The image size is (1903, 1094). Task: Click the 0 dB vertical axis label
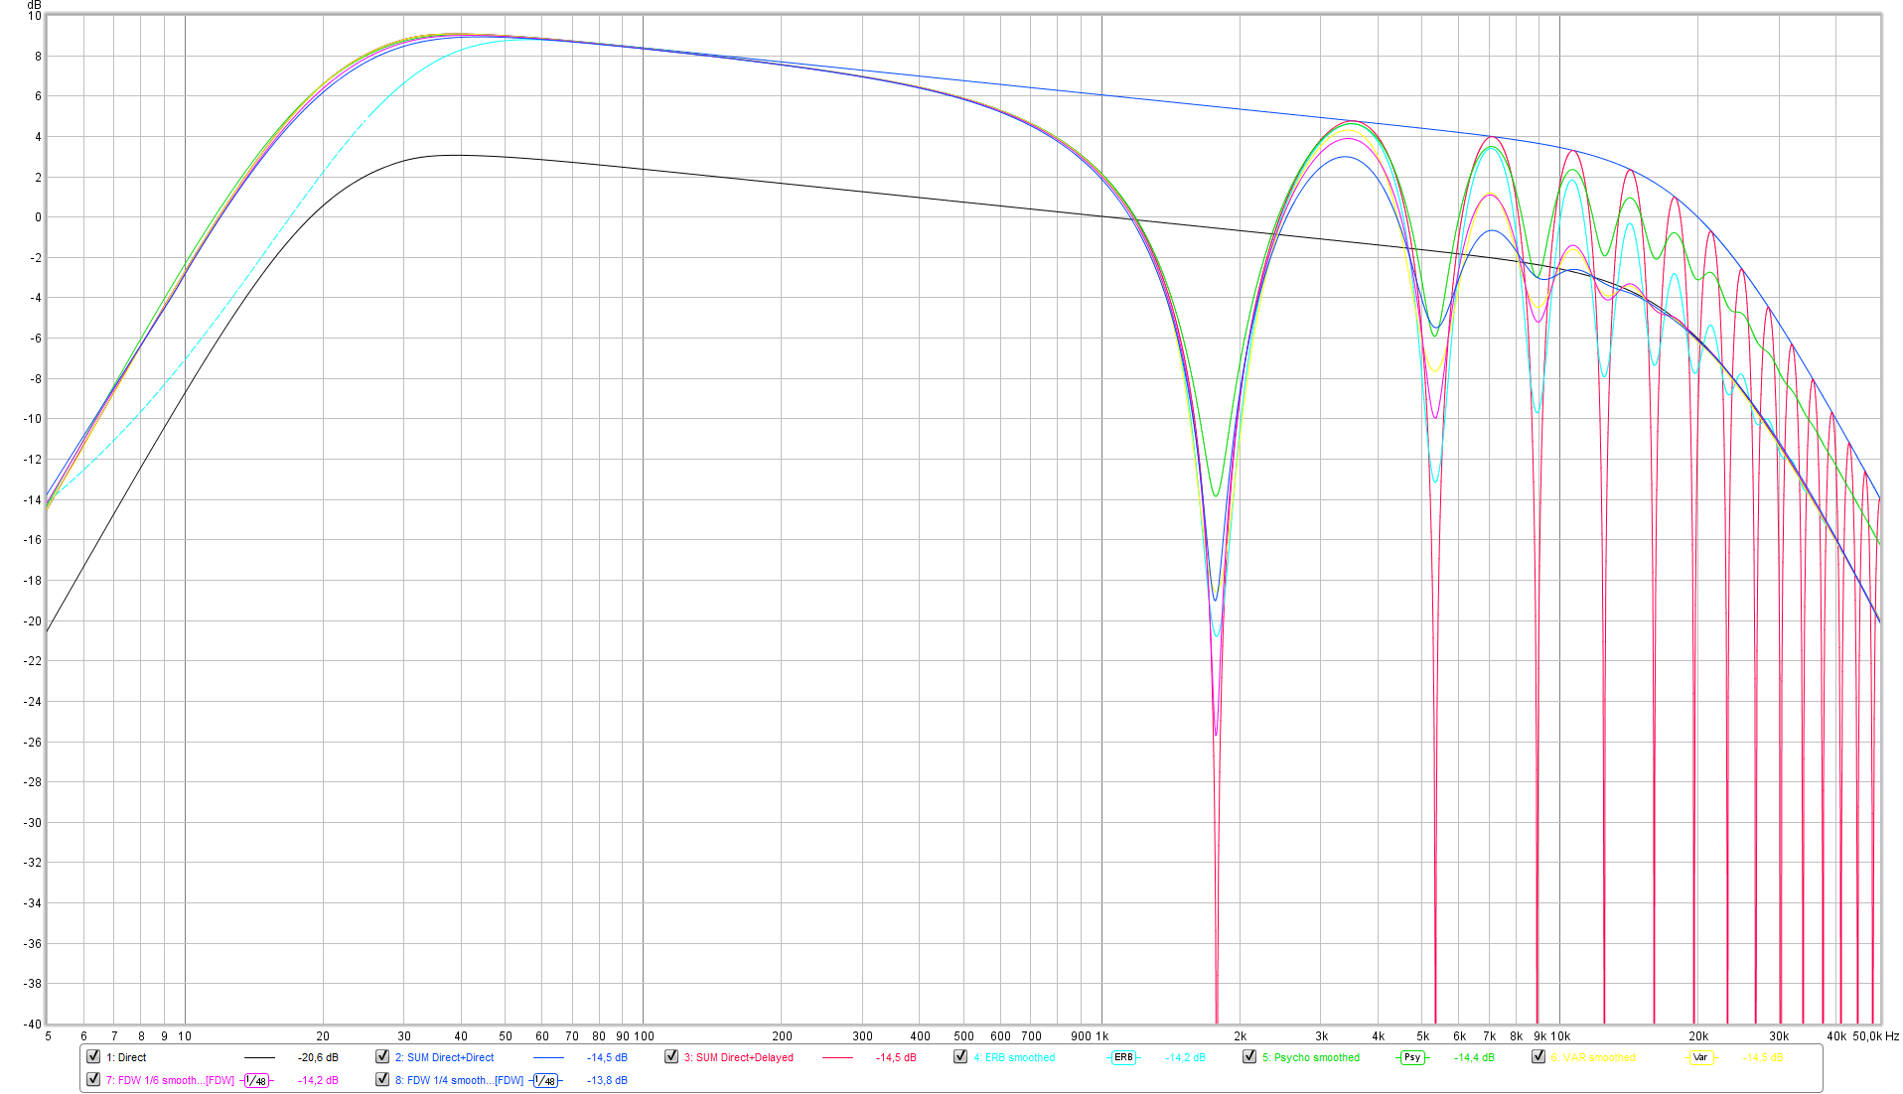[x=38, y=217]
